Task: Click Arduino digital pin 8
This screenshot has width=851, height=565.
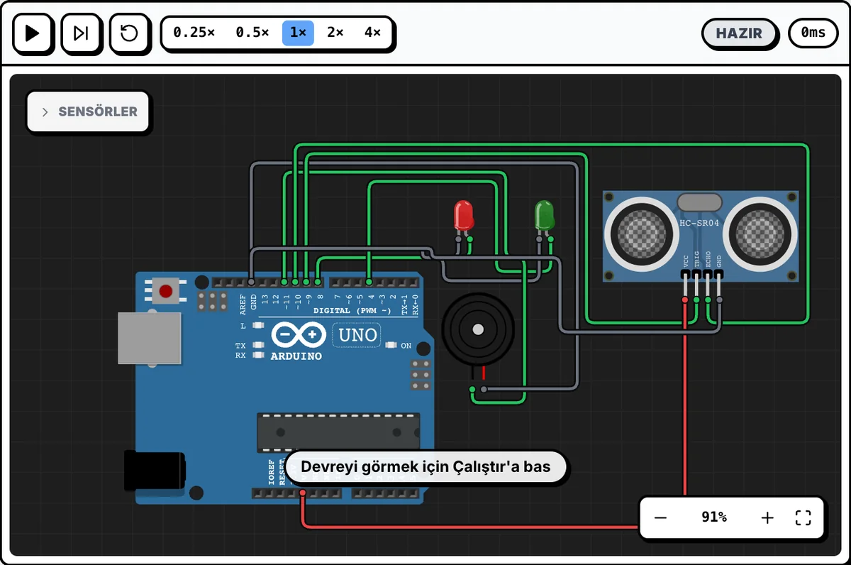Action: coord(317,282)
